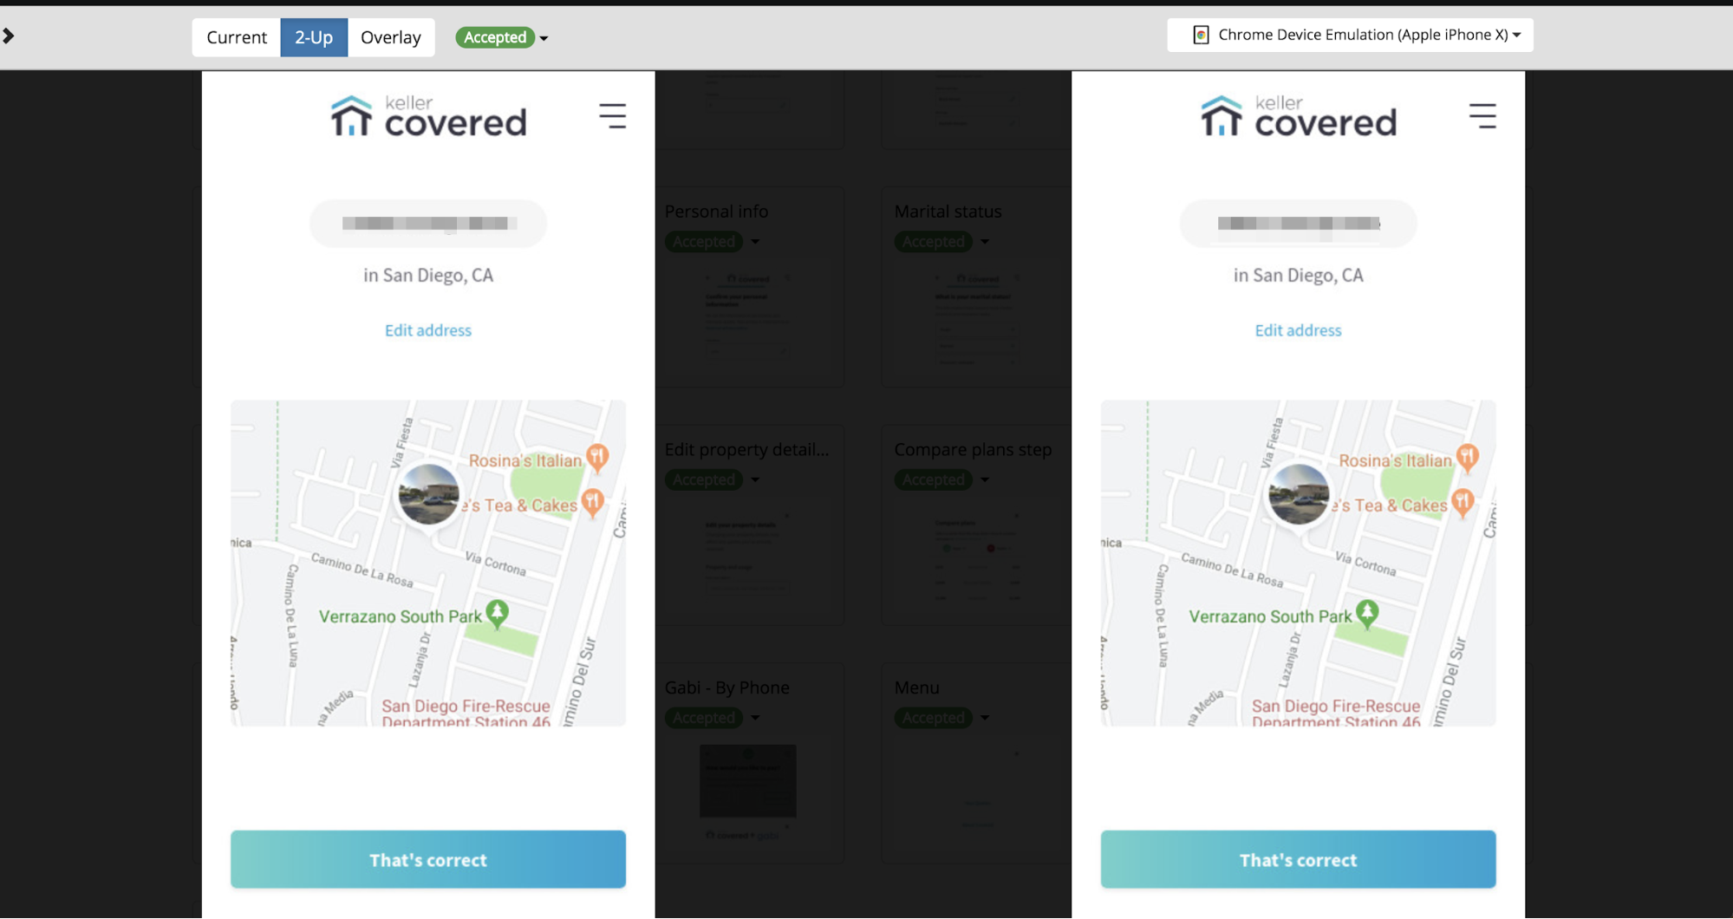Click Edit address link in right screenshot

coord(1298,330)
